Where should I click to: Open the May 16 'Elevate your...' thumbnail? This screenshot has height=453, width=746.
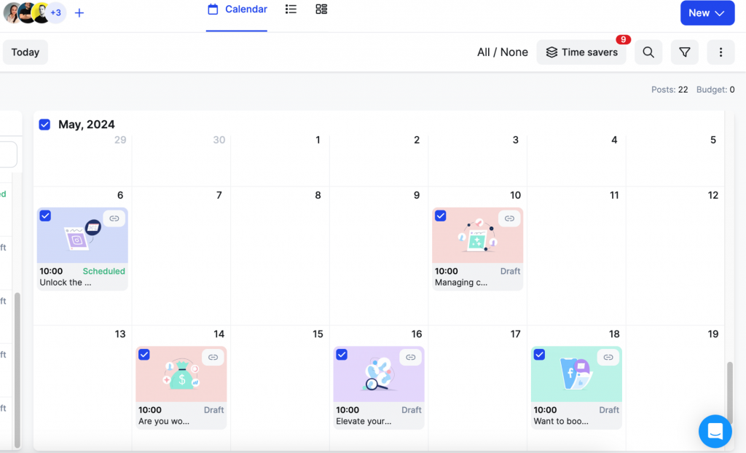pyautogui.click(x=378, y=374)
